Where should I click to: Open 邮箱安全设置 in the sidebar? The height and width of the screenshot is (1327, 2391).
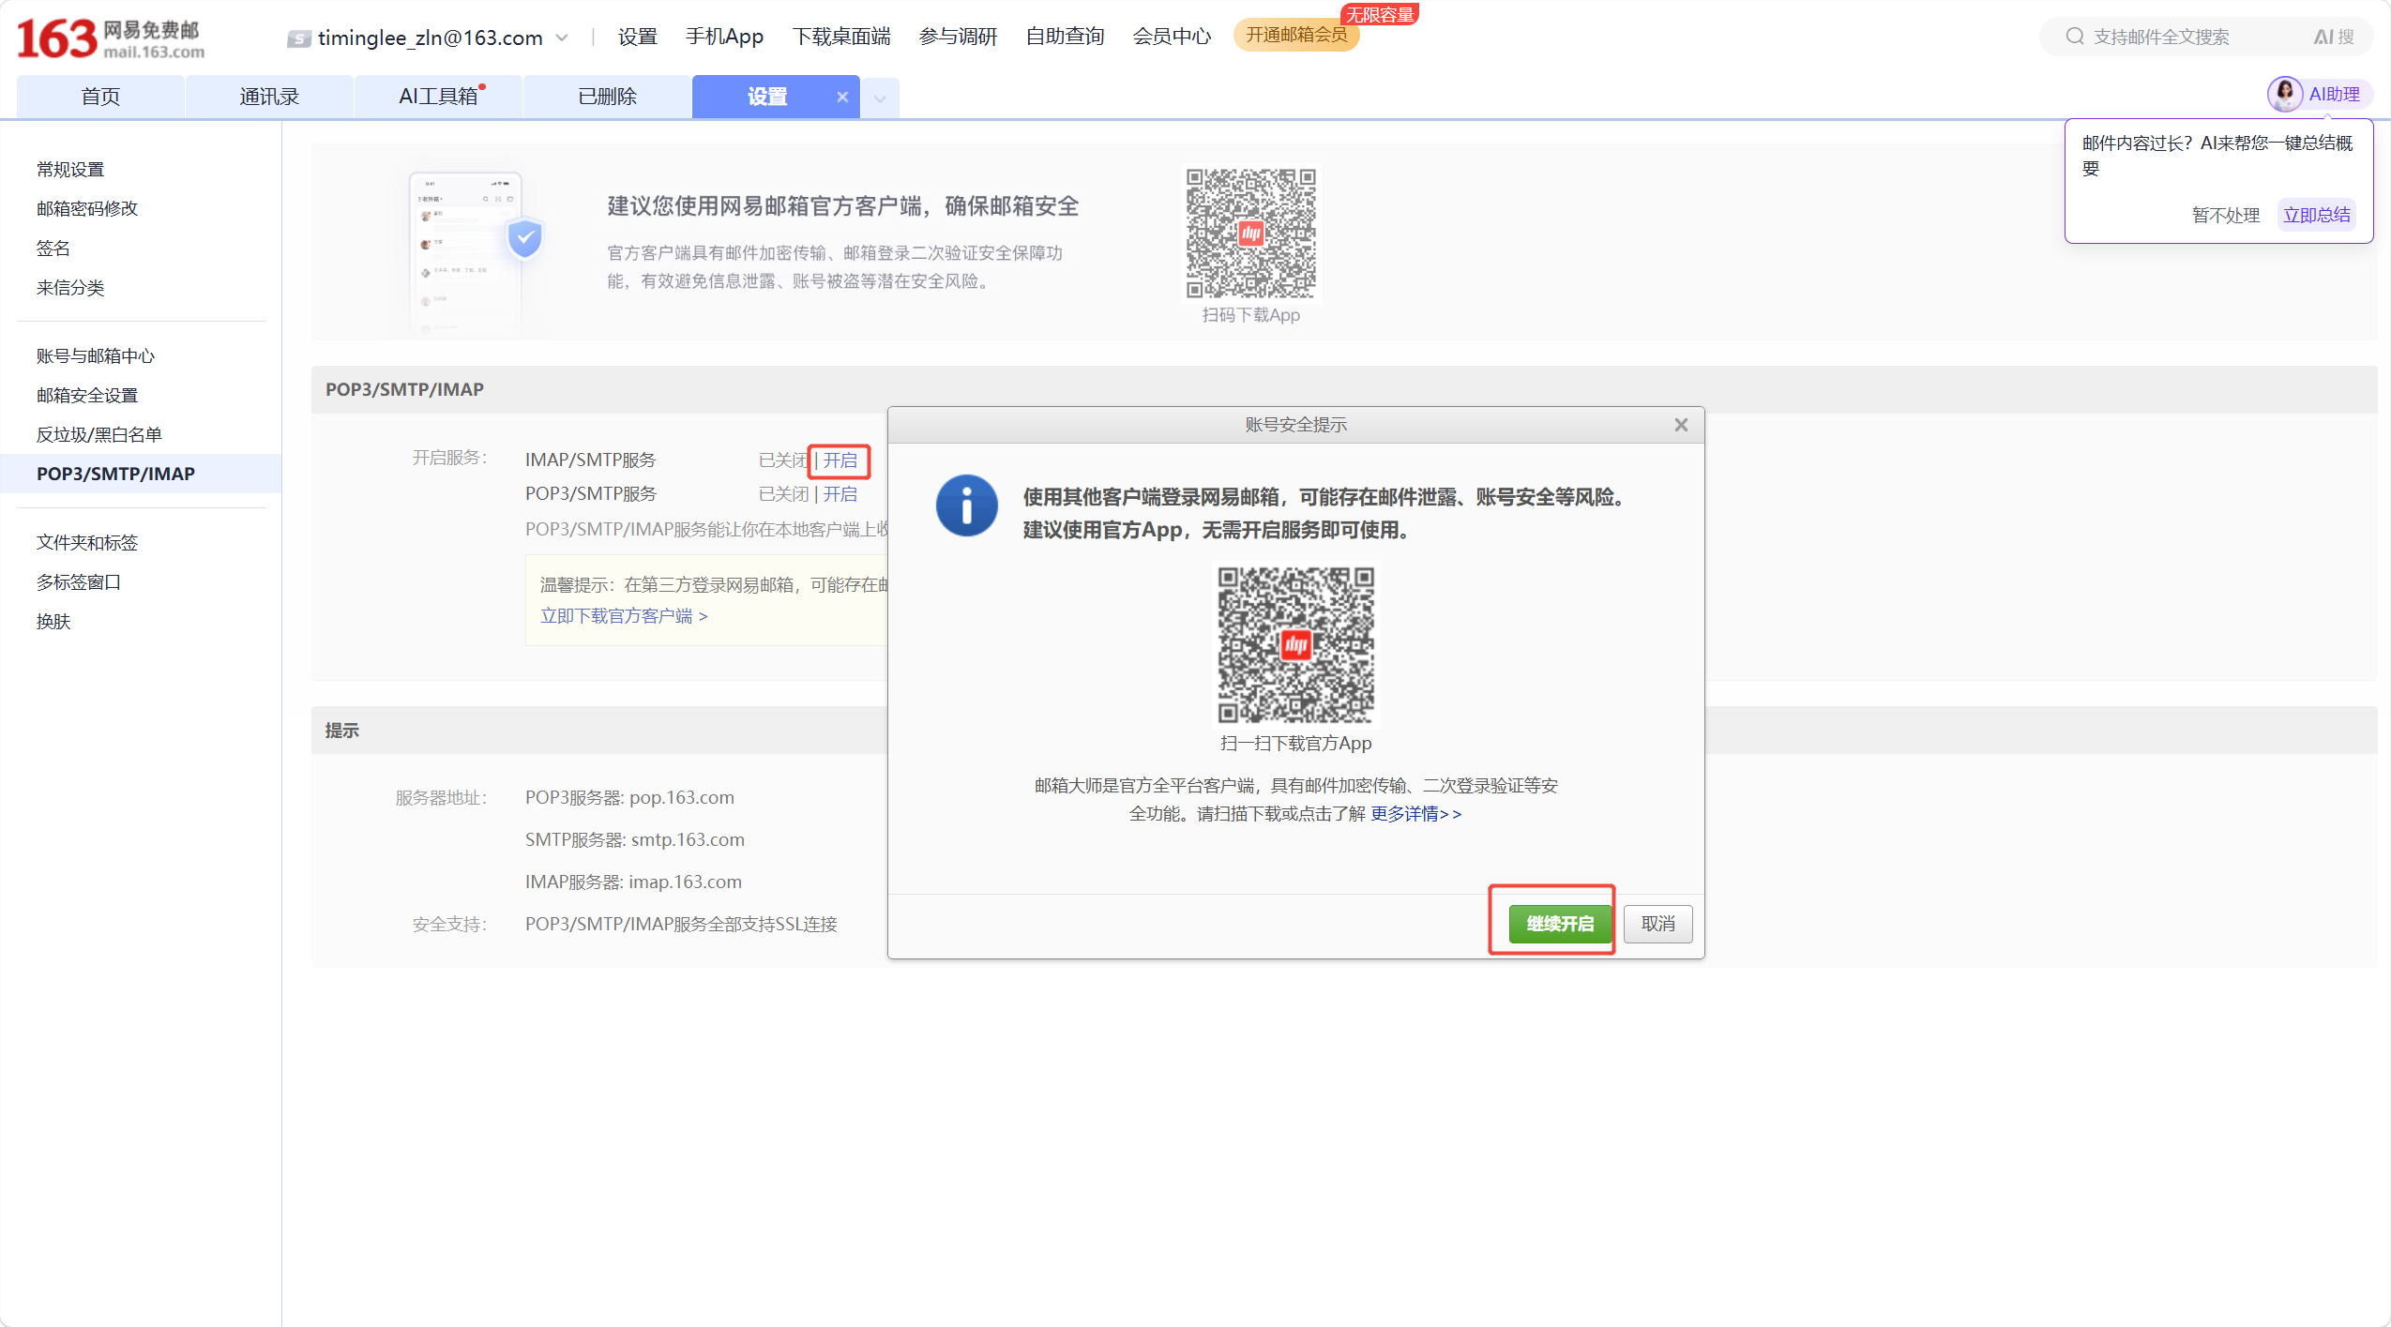[x=87, y=396]
